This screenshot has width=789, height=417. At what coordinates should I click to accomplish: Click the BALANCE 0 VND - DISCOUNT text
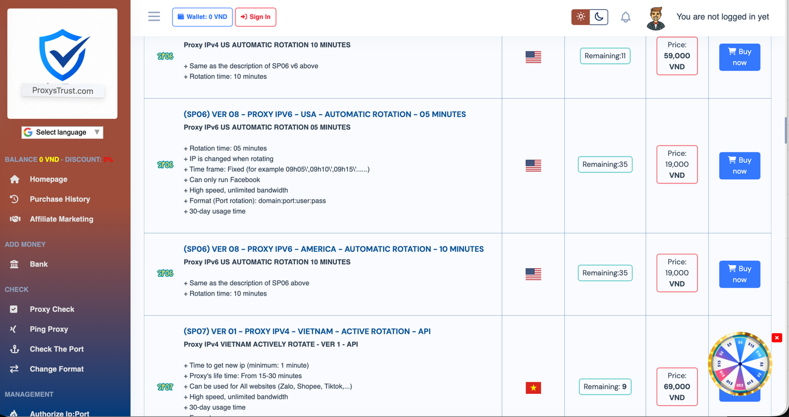tap(59, 160)
